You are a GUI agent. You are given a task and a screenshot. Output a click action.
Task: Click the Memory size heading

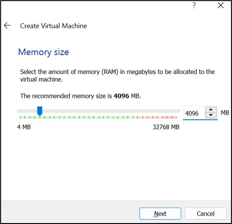coord(43,52)
